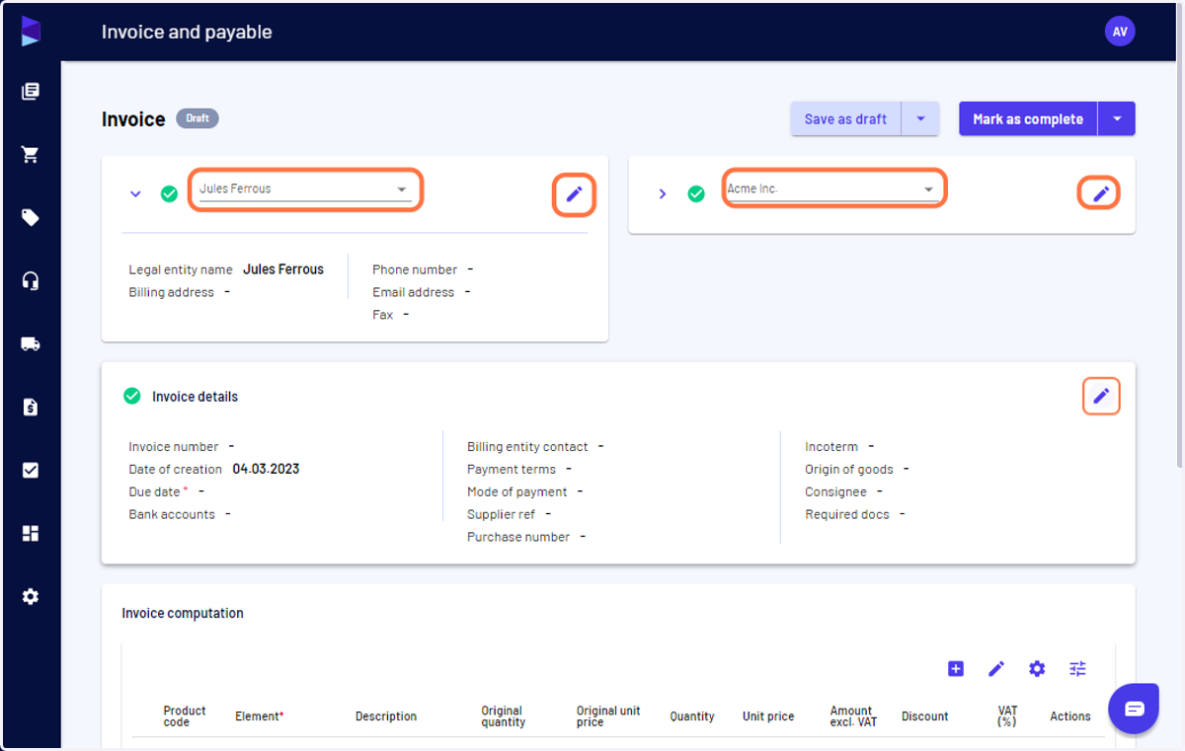Click the Billing address label

click(x=172, y=292)
